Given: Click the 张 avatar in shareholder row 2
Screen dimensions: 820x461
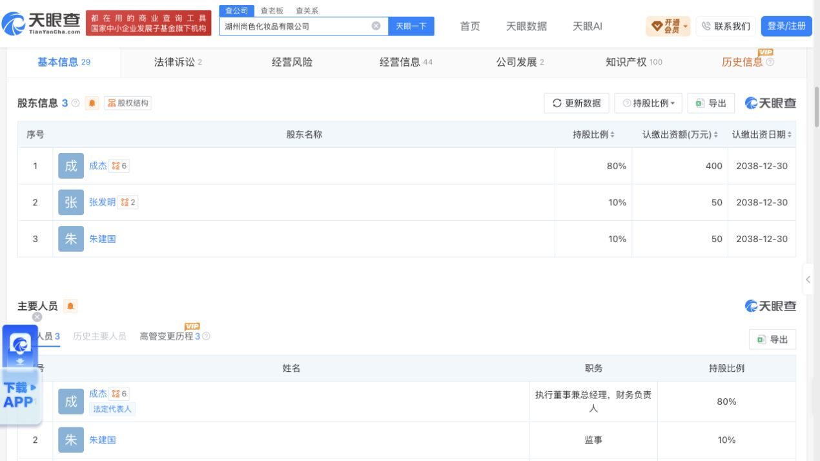Looking at the screenshot, I should click(x=71, y=202).
